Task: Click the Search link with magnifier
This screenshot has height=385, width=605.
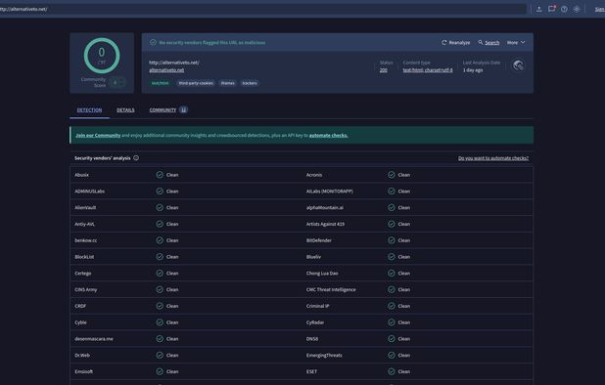Action: pos(489,42)
